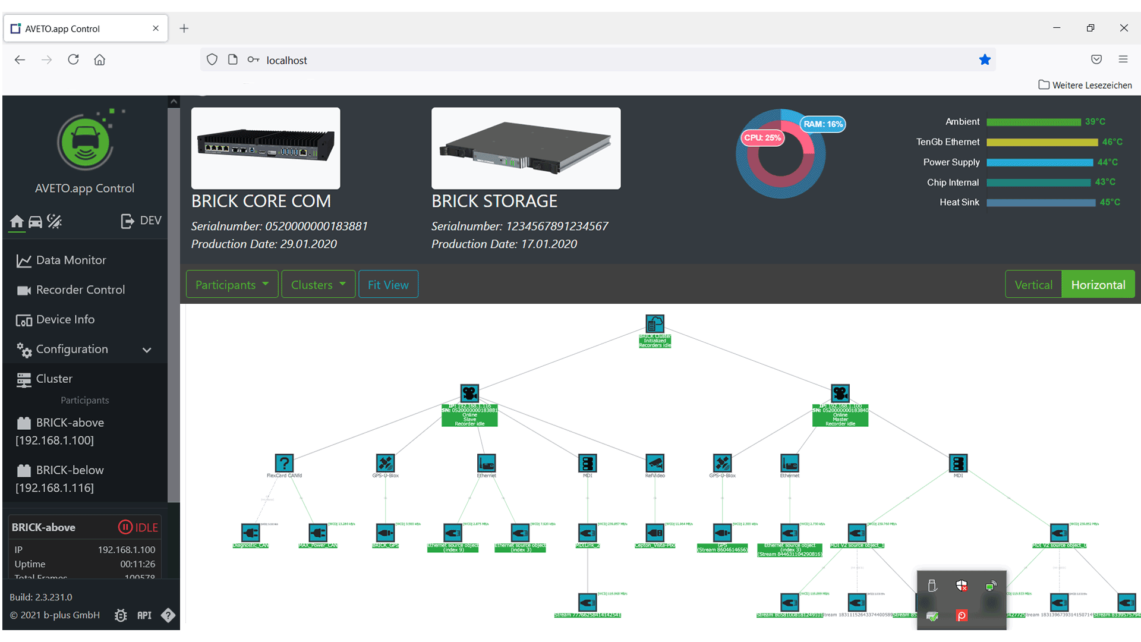Click the BRICK CORE COM device image
1141x642 pixels.
pyautogui.click(x=266, y=148)
